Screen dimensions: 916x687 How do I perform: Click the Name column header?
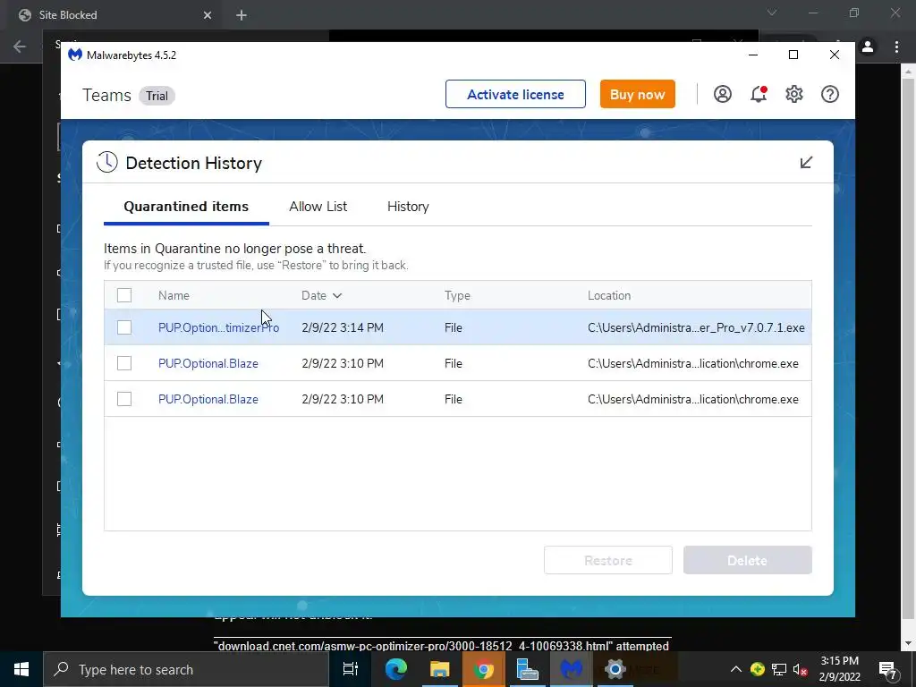[174, 295]
